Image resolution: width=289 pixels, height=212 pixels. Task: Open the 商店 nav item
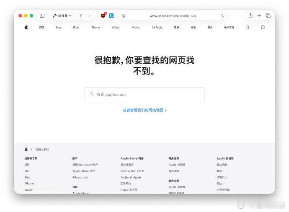(41, 28)
